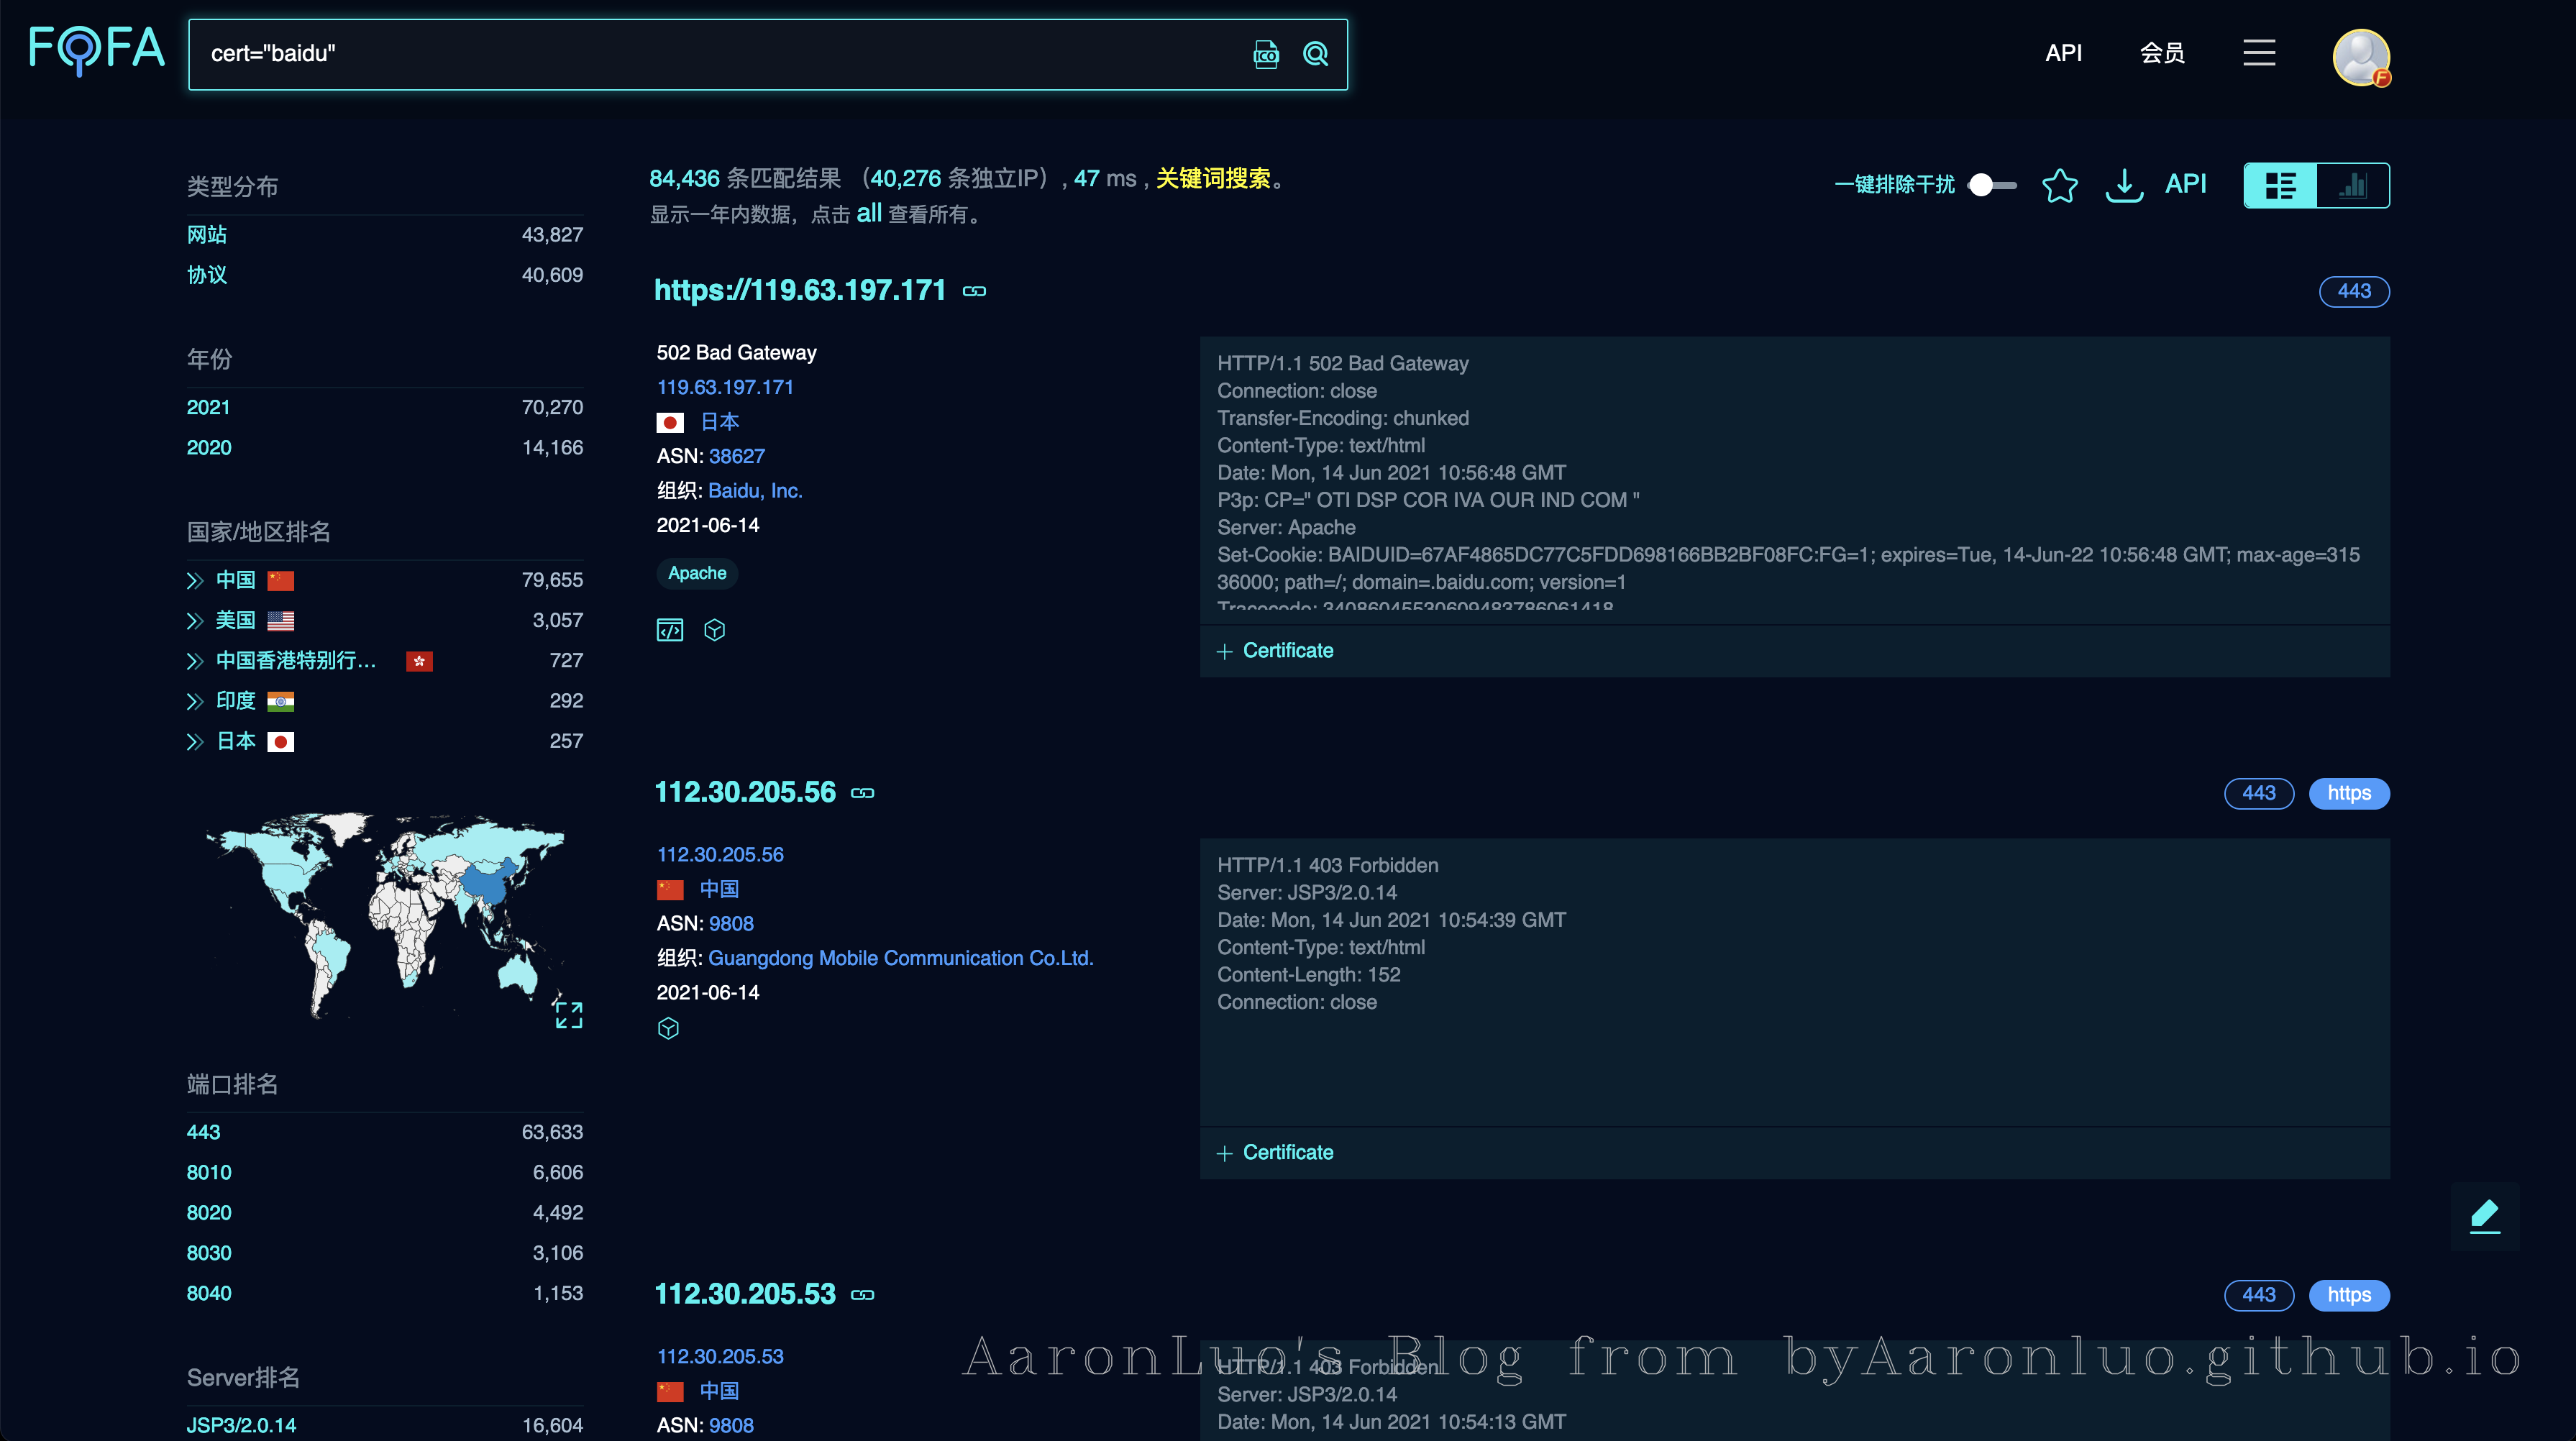Toggle the 一键排除干扰 switch

click(x=1991, y=185)
